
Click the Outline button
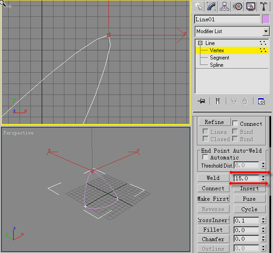pos(213,248)
